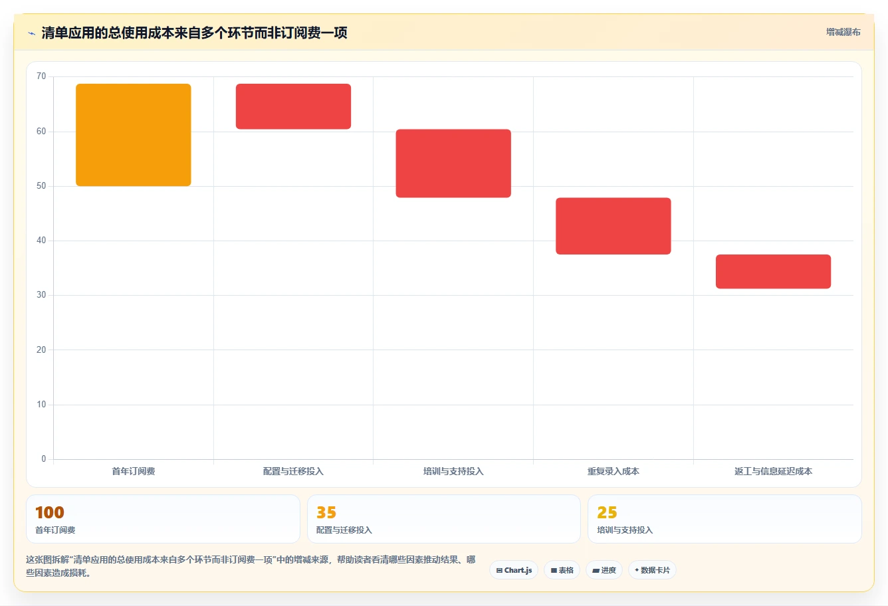Viewport: 888px width, 606px height.
Task: Click the Chart.js tag chip
Action: 514,570
